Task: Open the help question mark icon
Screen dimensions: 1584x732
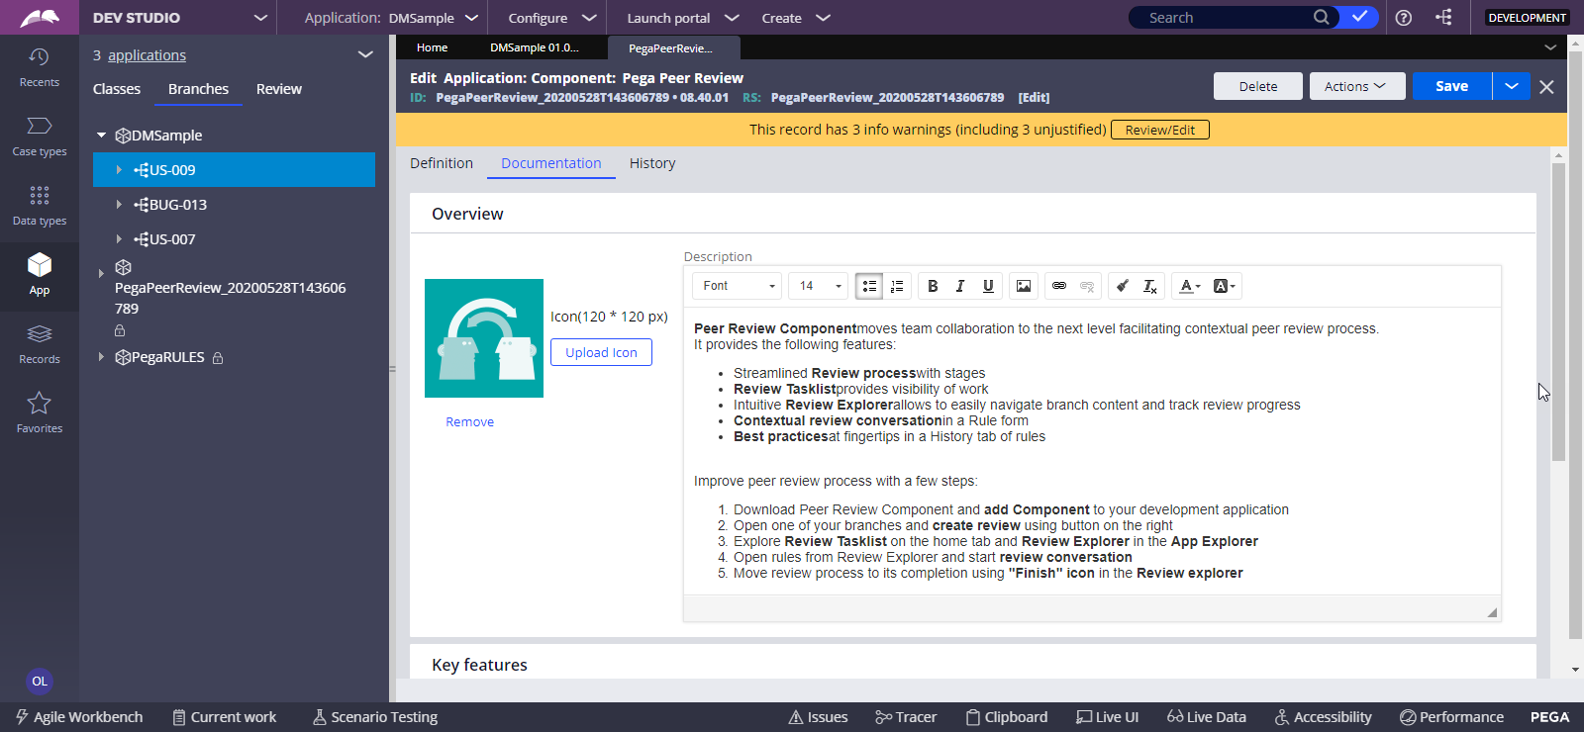Action: click(1404, 18)
